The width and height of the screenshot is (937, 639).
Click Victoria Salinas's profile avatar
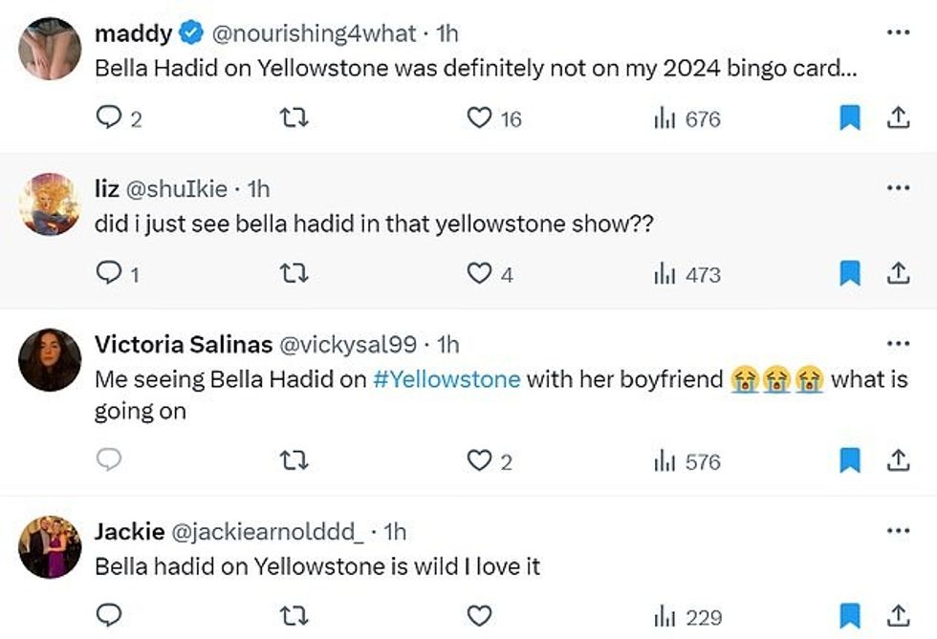pyautogui.click(x=50, y=360)
